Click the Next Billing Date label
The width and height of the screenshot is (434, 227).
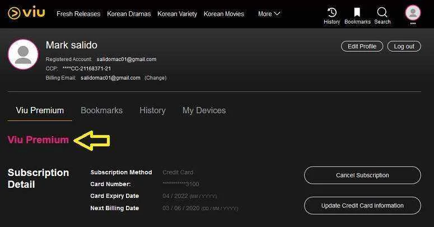click(x=114, y=208)
